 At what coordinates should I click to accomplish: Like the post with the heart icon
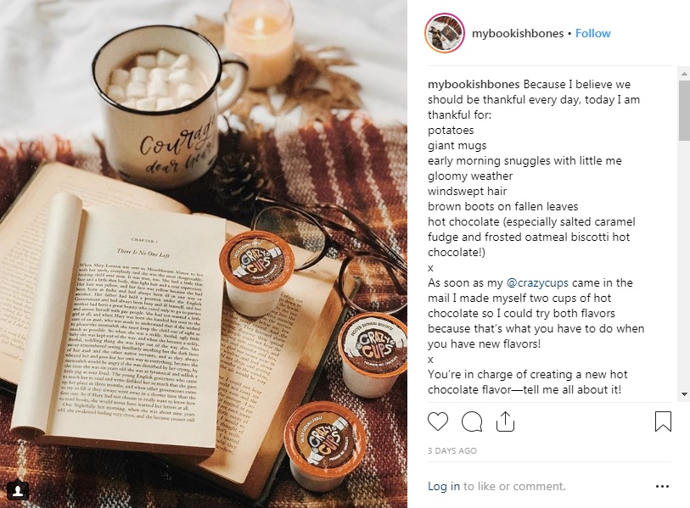[x=438, y=421]
